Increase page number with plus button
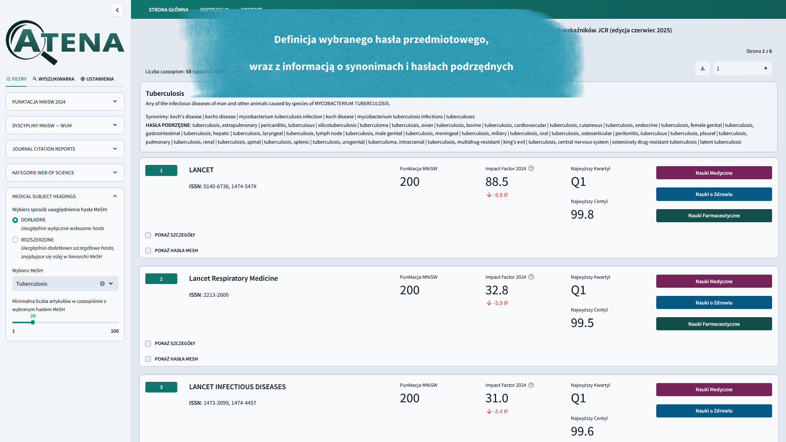Screen dimensions: 786x442 pos(766,68)
